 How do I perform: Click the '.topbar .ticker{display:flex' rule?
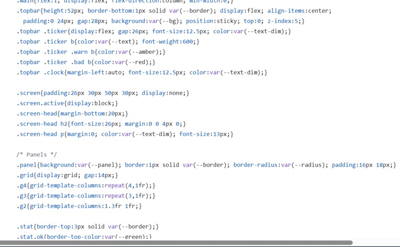[154, 31]
